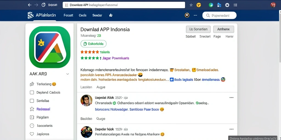The image size is (281, 140).
Task: Focus the Popwnedanl search box
Action: [x=219, y=16]
